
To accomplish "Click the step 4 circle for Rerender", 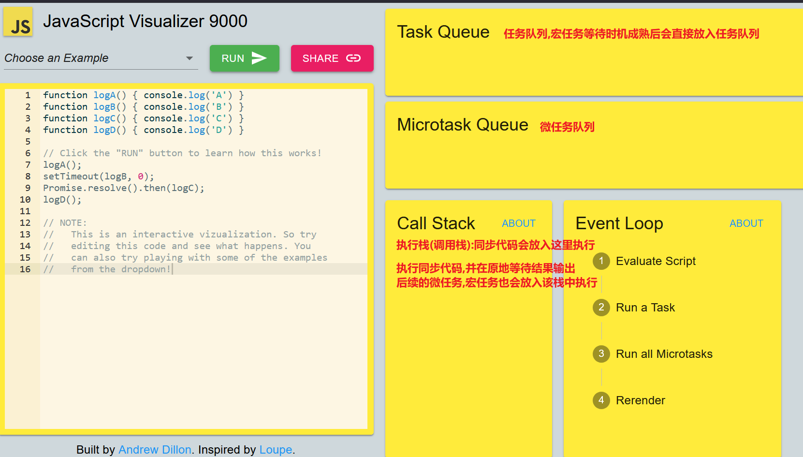I will [601, 400].
